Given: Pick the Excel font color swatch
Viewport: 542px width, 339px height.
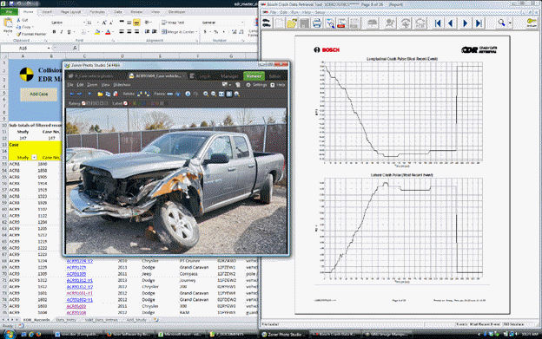Looking at the screenshot, I should tap(108, 32).
